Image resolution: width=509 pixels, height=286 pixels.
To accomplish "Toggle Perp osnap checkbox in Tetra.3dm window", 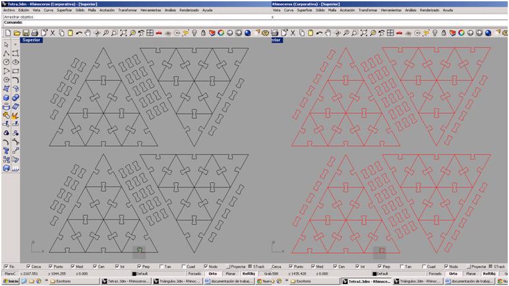I will tap(139, 266).
